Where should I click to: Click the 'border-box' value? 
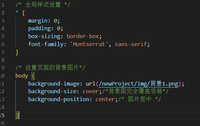point(83,36)
